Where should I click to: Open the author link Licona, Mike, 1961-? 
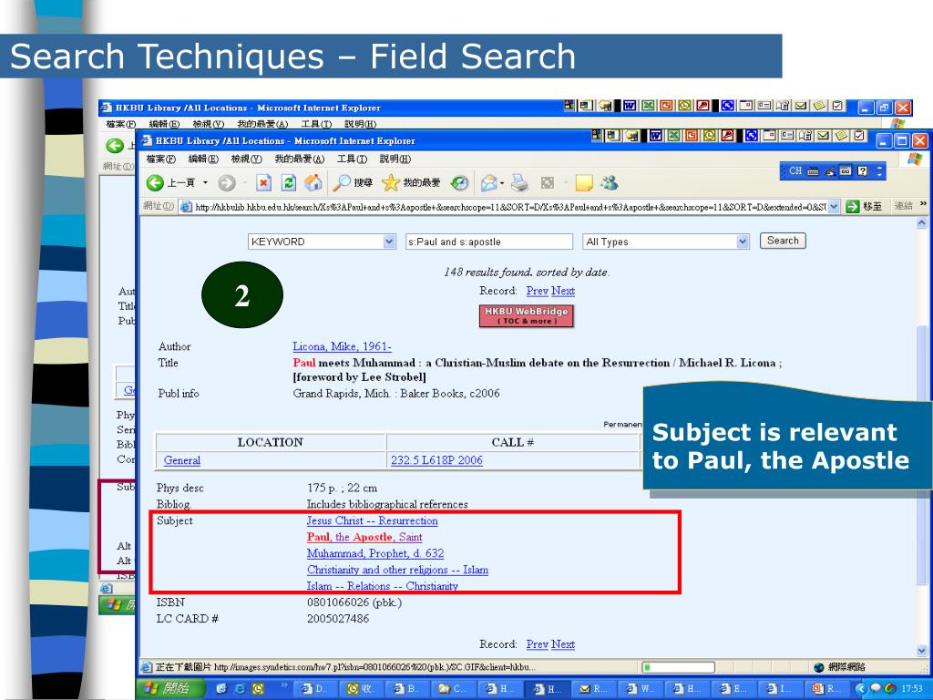point(343,346)
